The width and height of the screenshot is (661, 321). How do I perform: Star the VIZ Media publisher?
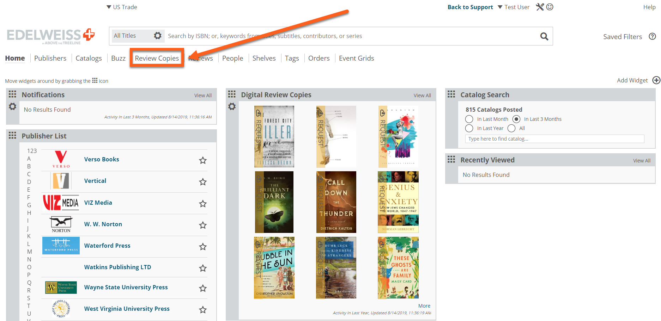[x=203, y=204]
